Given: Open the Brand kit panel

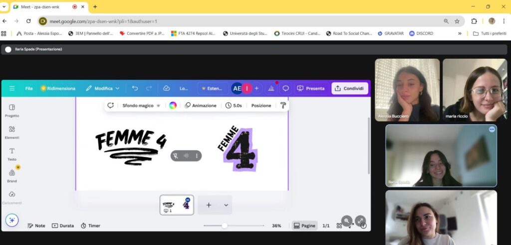Looking at the screenshot, I should [x=12, y=176].
